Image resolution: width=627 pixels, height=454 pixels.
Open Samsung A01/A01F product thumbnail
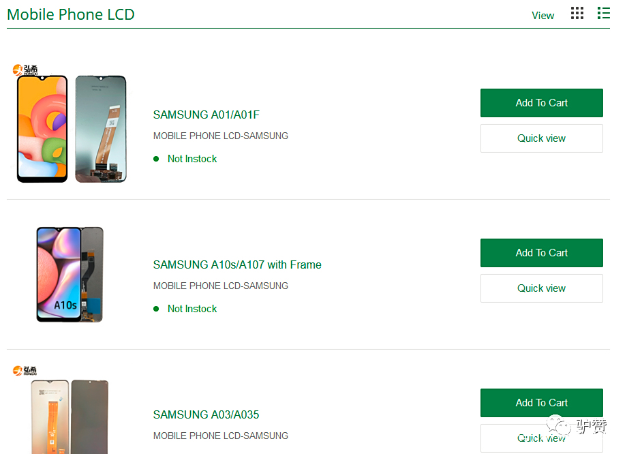[x=72, y=129]
